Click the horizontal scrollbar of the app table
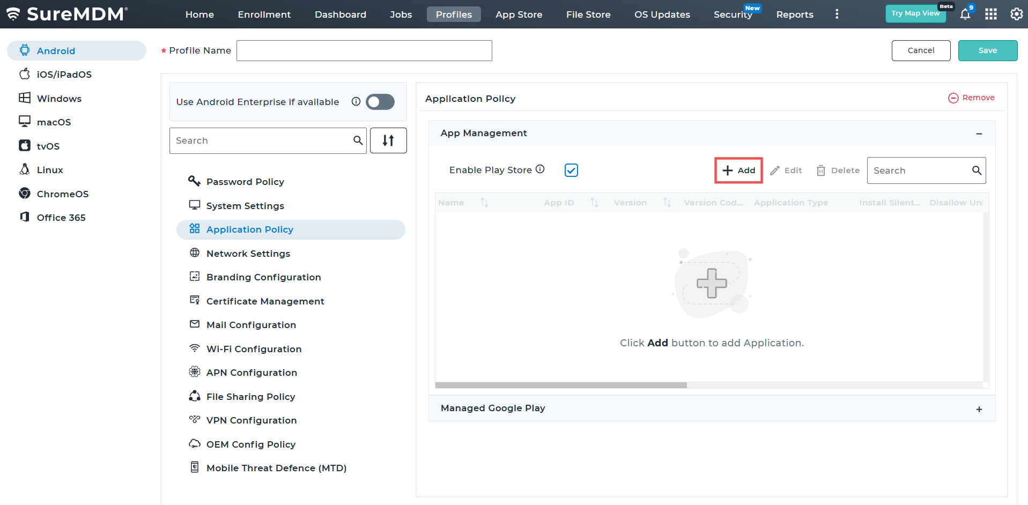The height and width of the screenshot is (505, 1028). [561, 385]
